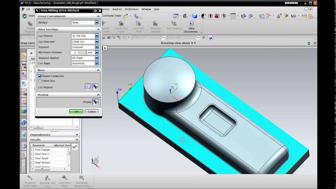The image size is (336, 189).
Task: Collapse the Preview section
Action: coord(98,94)
